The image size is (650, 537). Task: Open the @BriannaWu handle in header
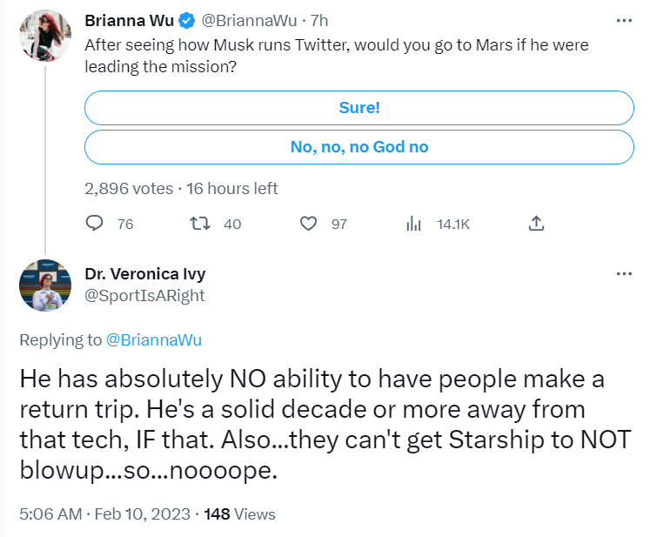coord(249,21)
